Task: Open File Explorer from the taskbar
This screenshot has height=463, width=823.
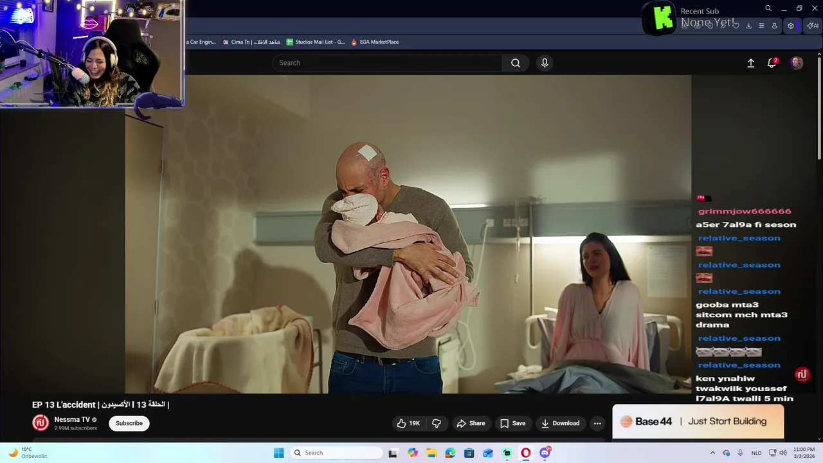Action: (431, 453)
